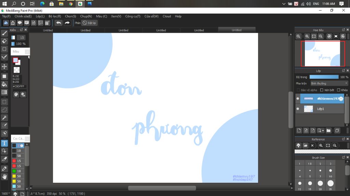Select the Move tool
The width and height of the screenshot is (350, 196).
point(4,66)
